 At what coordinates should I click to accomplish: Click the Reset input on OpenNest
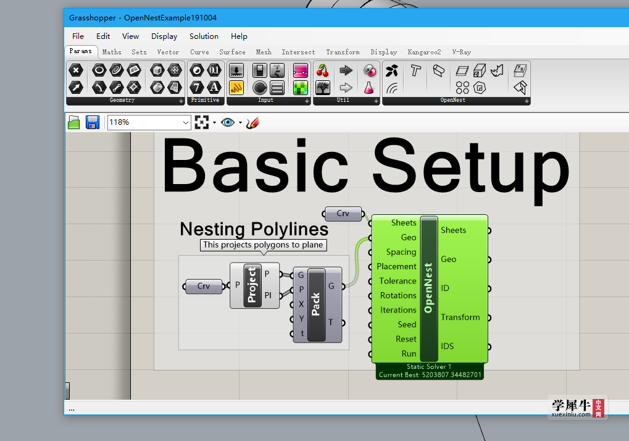[x=406, y=339]
